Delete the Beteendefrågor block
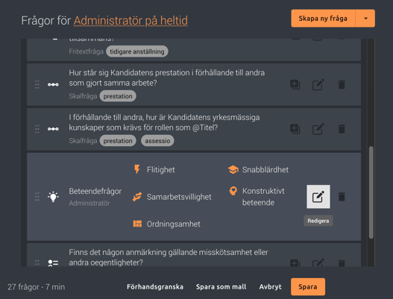 point(342,197)
